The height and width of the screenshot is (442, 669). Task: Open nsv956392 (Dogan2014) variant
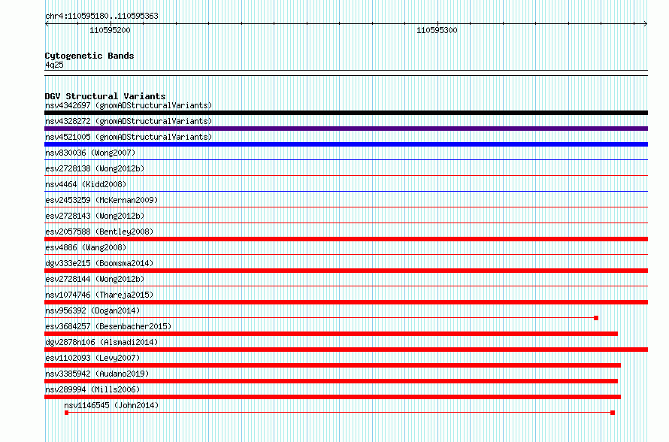[x=92, y=310]
